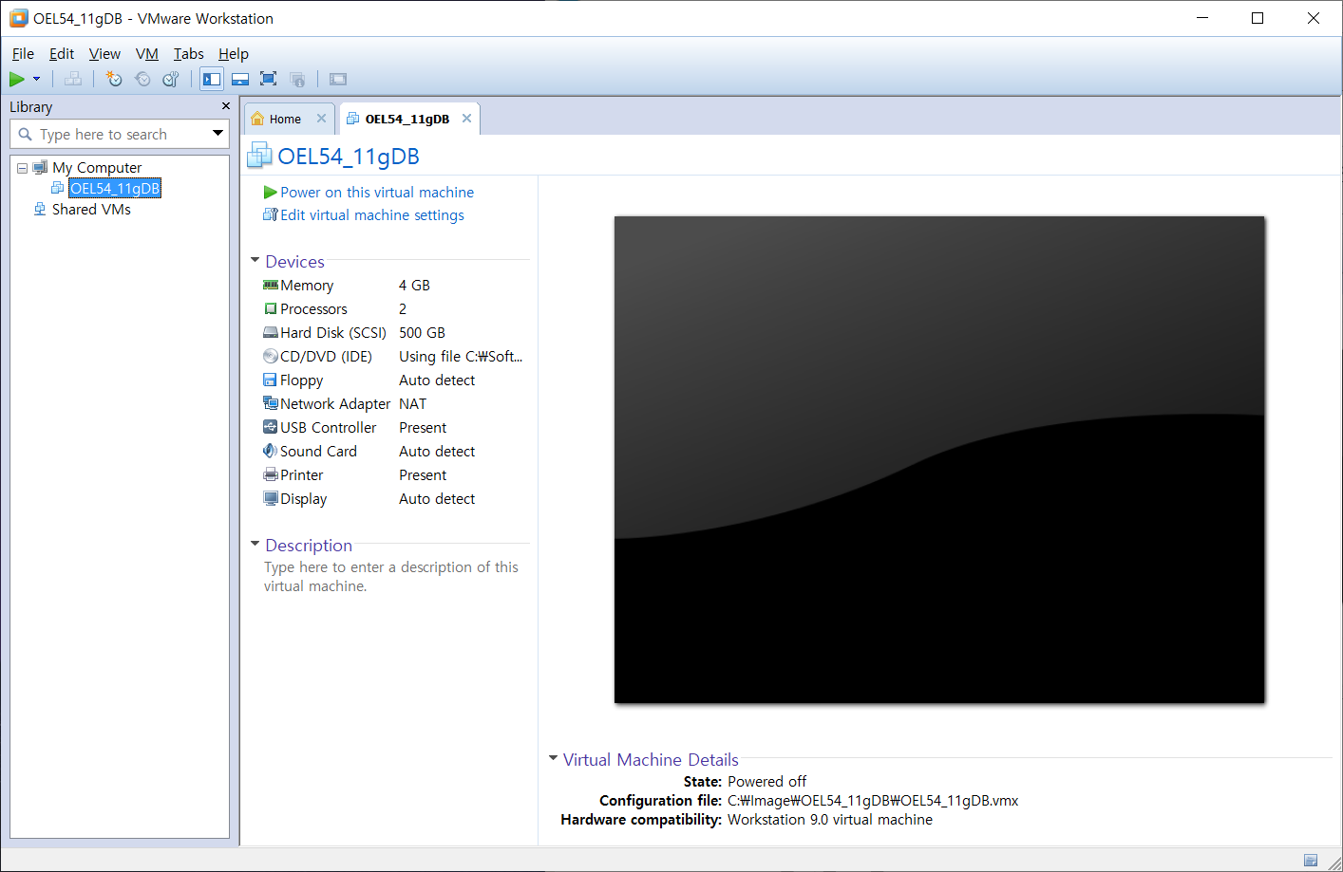
Task: Click the Memory device icon
Action: click(271, 285)
